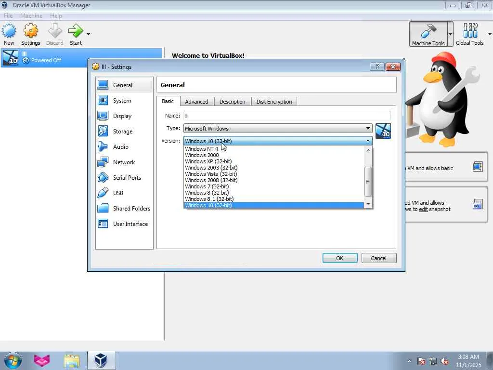Open the Shared Folders settings category
493x370 pixels.
coord(124,209)
